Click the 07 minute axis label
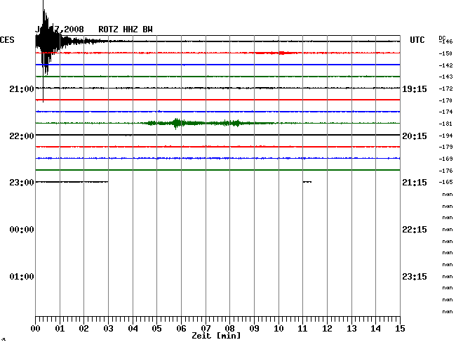Screen dimensions: 456x347 pyautogui.click(x=206, y=329)
